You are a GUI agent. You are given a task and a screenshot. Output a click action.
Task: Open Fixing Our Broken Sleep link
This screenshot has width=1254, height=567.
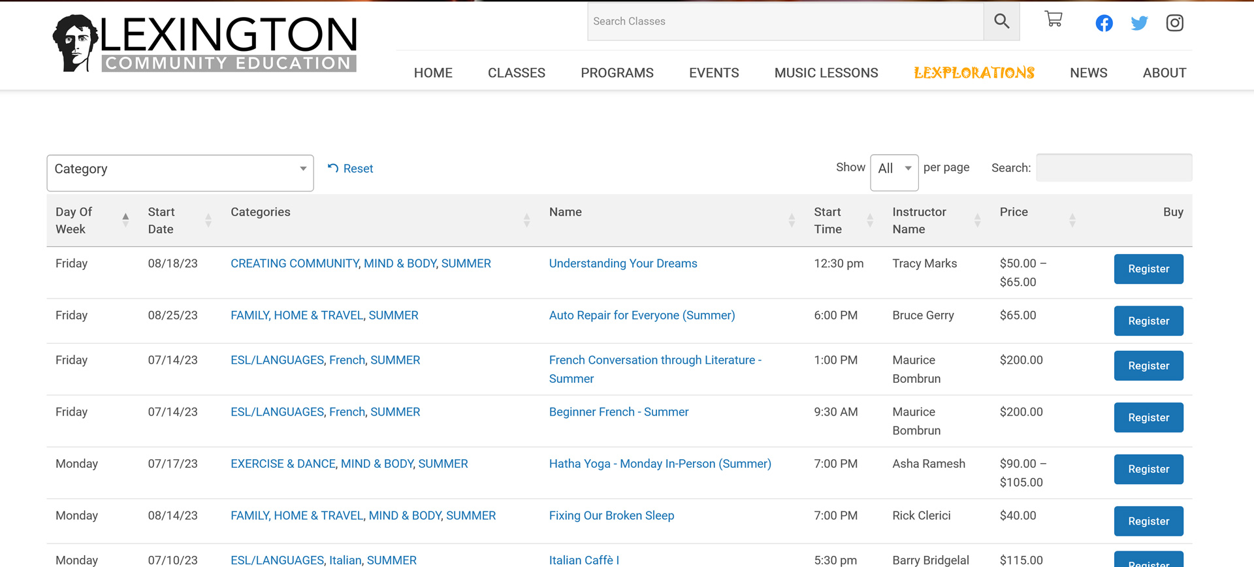click(x=611, y=515)
